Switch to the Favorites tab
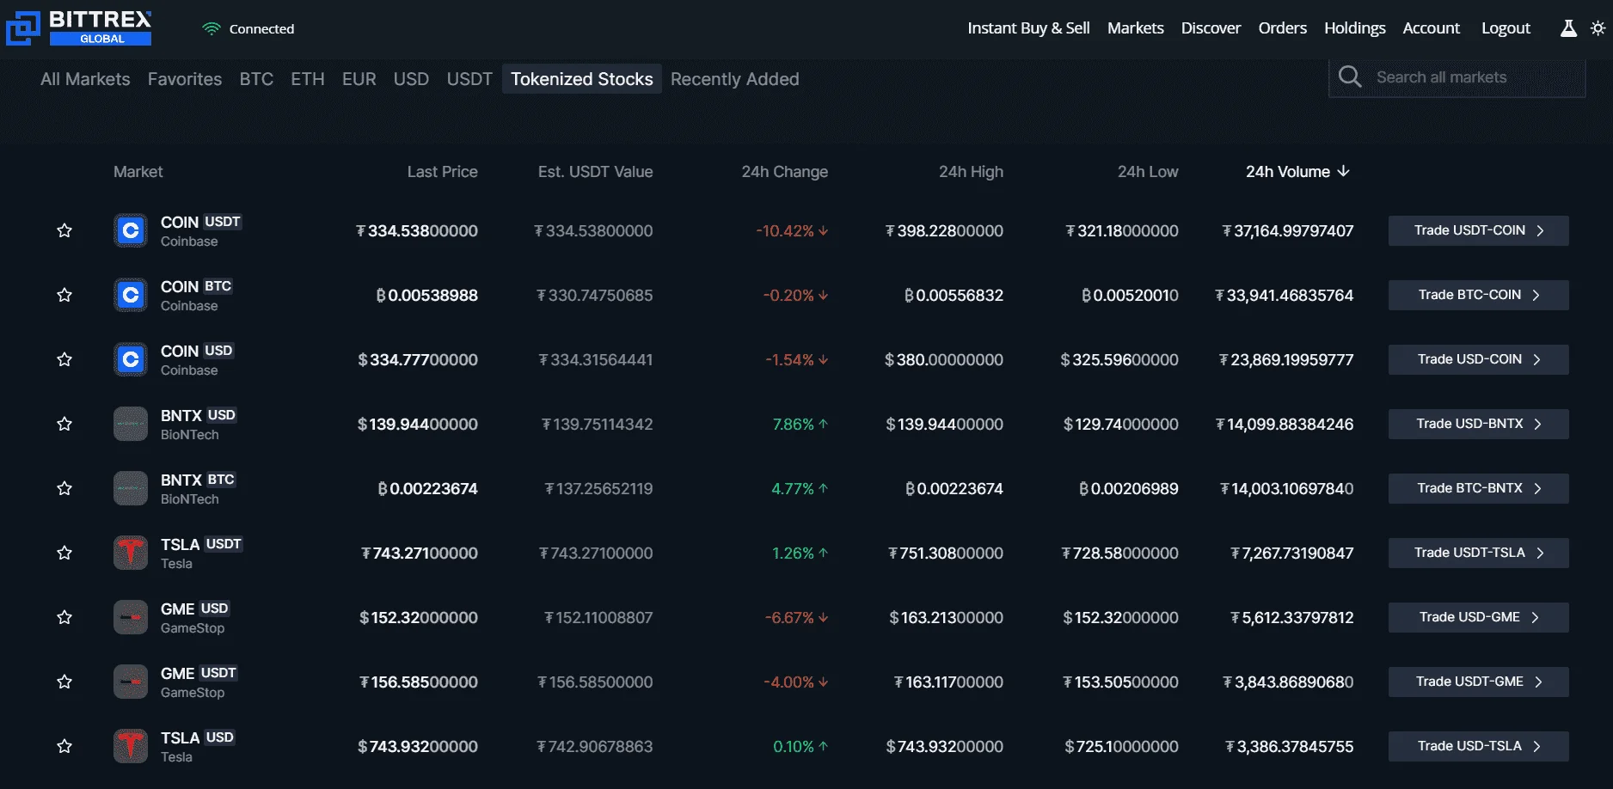Screen dimensions: 1613x789 [185, 79]
